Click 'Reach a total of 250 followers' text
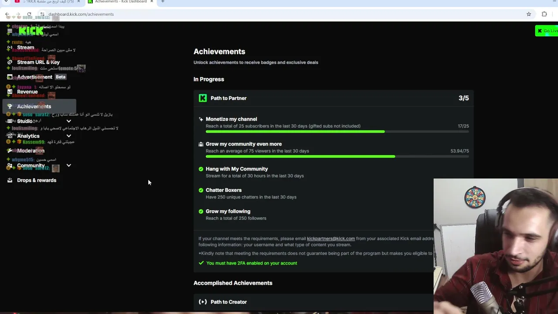The width and height of the screenshot is (558, 314). click(x=236, y=218)
